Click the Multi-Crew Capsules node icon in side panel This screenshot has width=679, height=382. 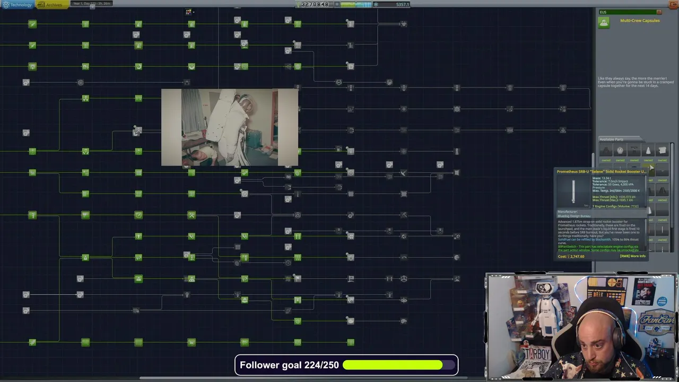coord(604,22)
